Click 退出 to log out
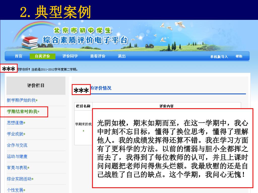258x193 pixels. point(122,56)
